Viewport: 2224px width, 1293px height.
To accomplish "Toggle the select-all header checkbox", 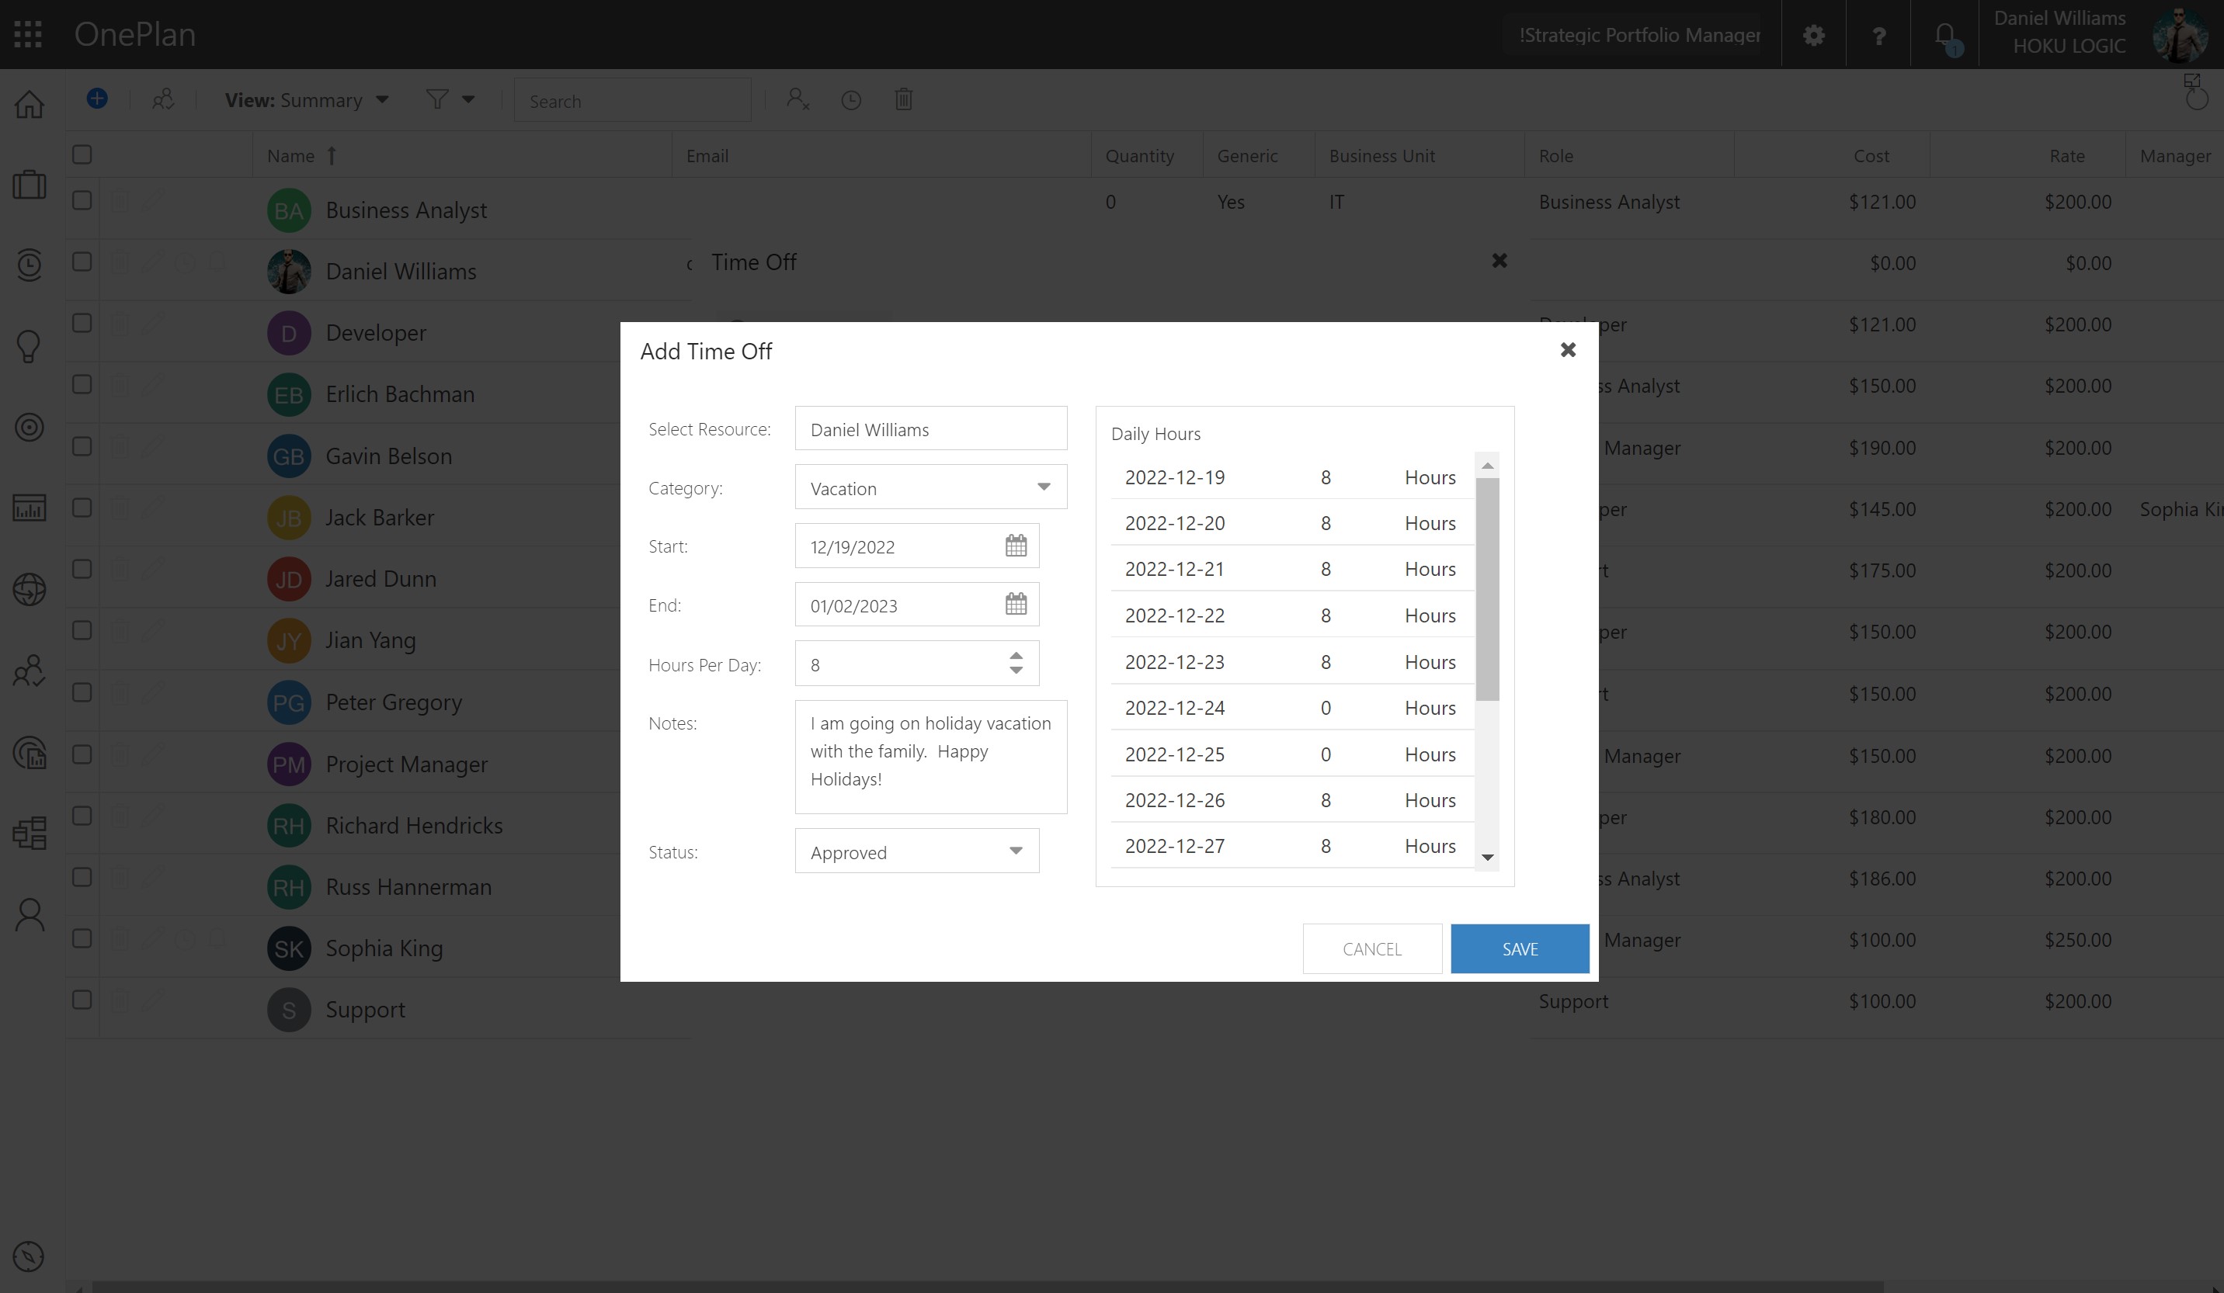I will pyautogui.click(x=82, y=154).
